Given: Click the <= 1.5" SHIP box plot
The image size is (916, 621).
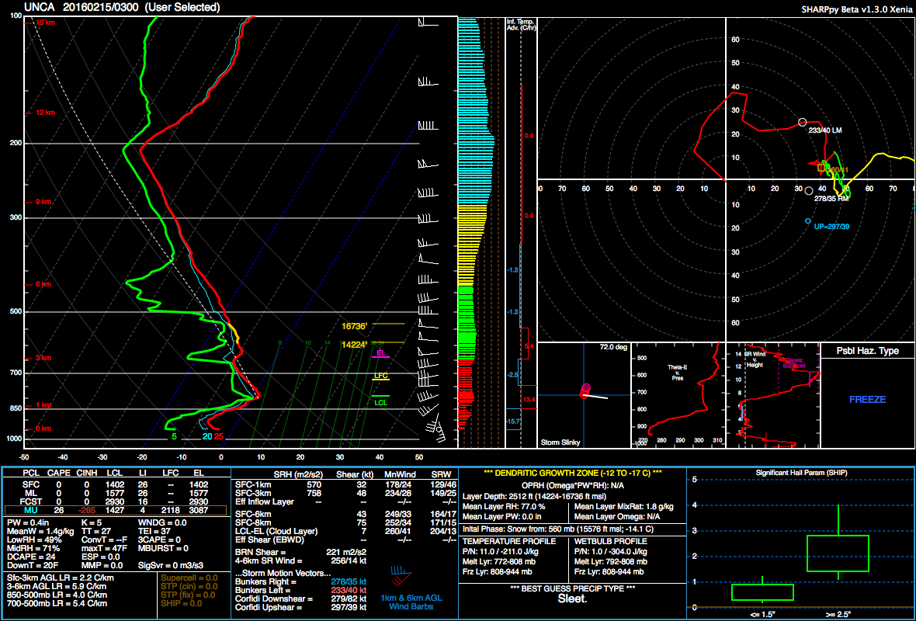Looking at the screenshot, I should [x=762, y=591].
